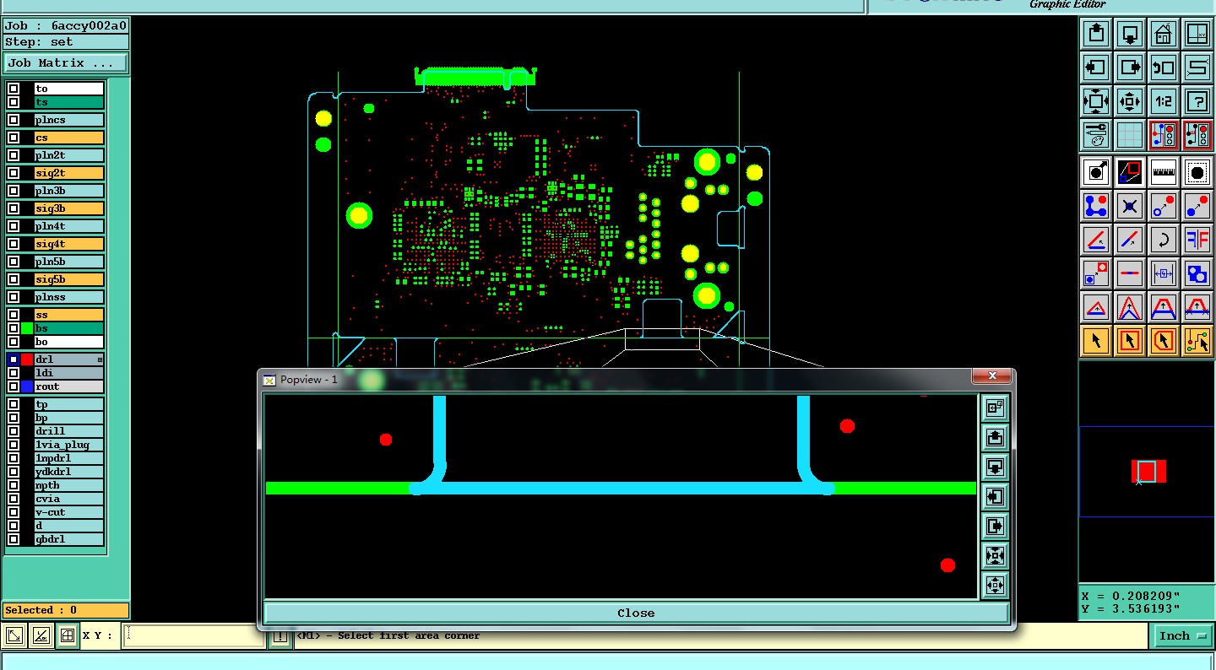This screenshot has height=670, width=1216.
Task: Toggle the checkbox for layer ss
Action: click(x=14, y=315)
